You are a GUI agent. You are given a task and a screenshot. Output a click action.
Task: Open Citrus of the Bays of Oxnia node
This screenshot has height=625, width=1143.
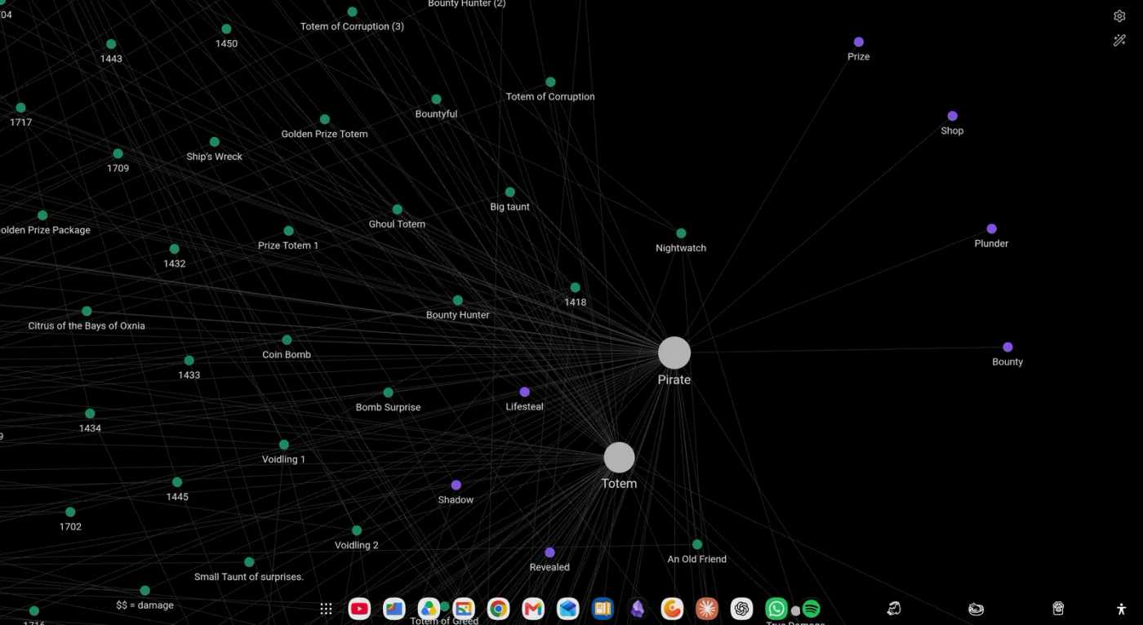pos(87,311)
